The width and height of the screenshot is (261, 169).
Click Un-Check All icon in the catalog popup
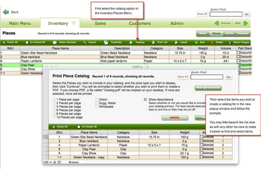click(79, 127)
